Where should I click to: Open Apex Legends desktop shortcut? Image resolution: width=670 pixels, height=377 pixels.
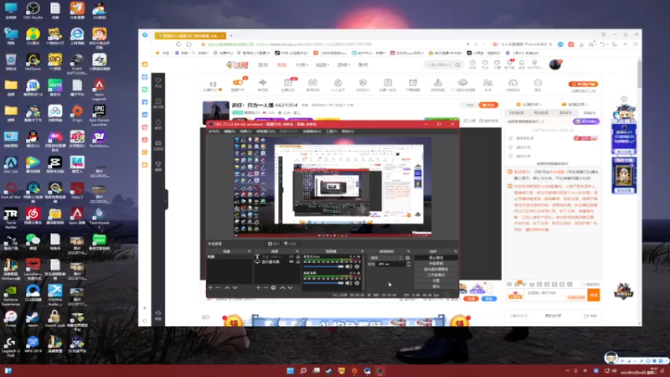pos(99,90)
